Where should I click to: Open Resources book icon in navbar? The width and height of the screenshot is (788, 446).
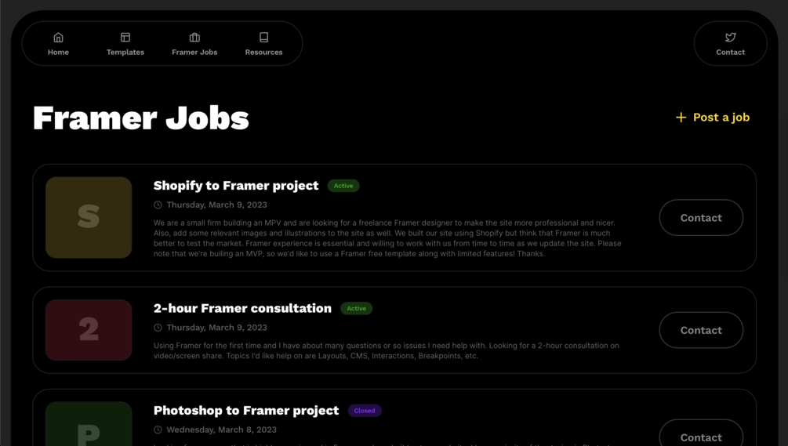pos(263,38)
